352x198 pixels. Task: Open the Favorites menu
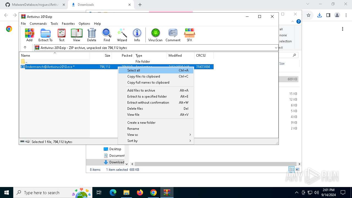point(68,24)
